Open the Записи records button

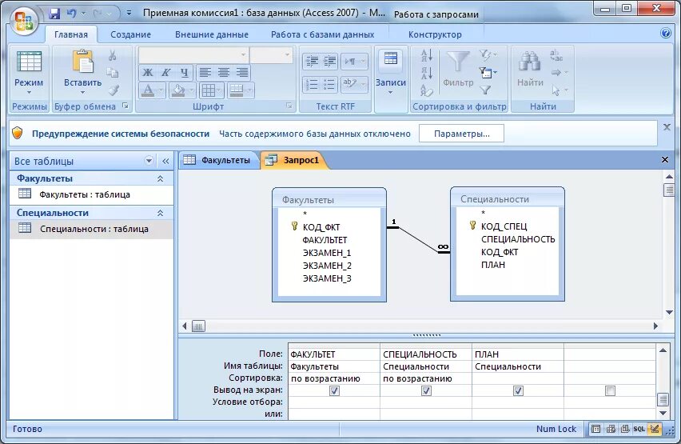coord(390,72)
